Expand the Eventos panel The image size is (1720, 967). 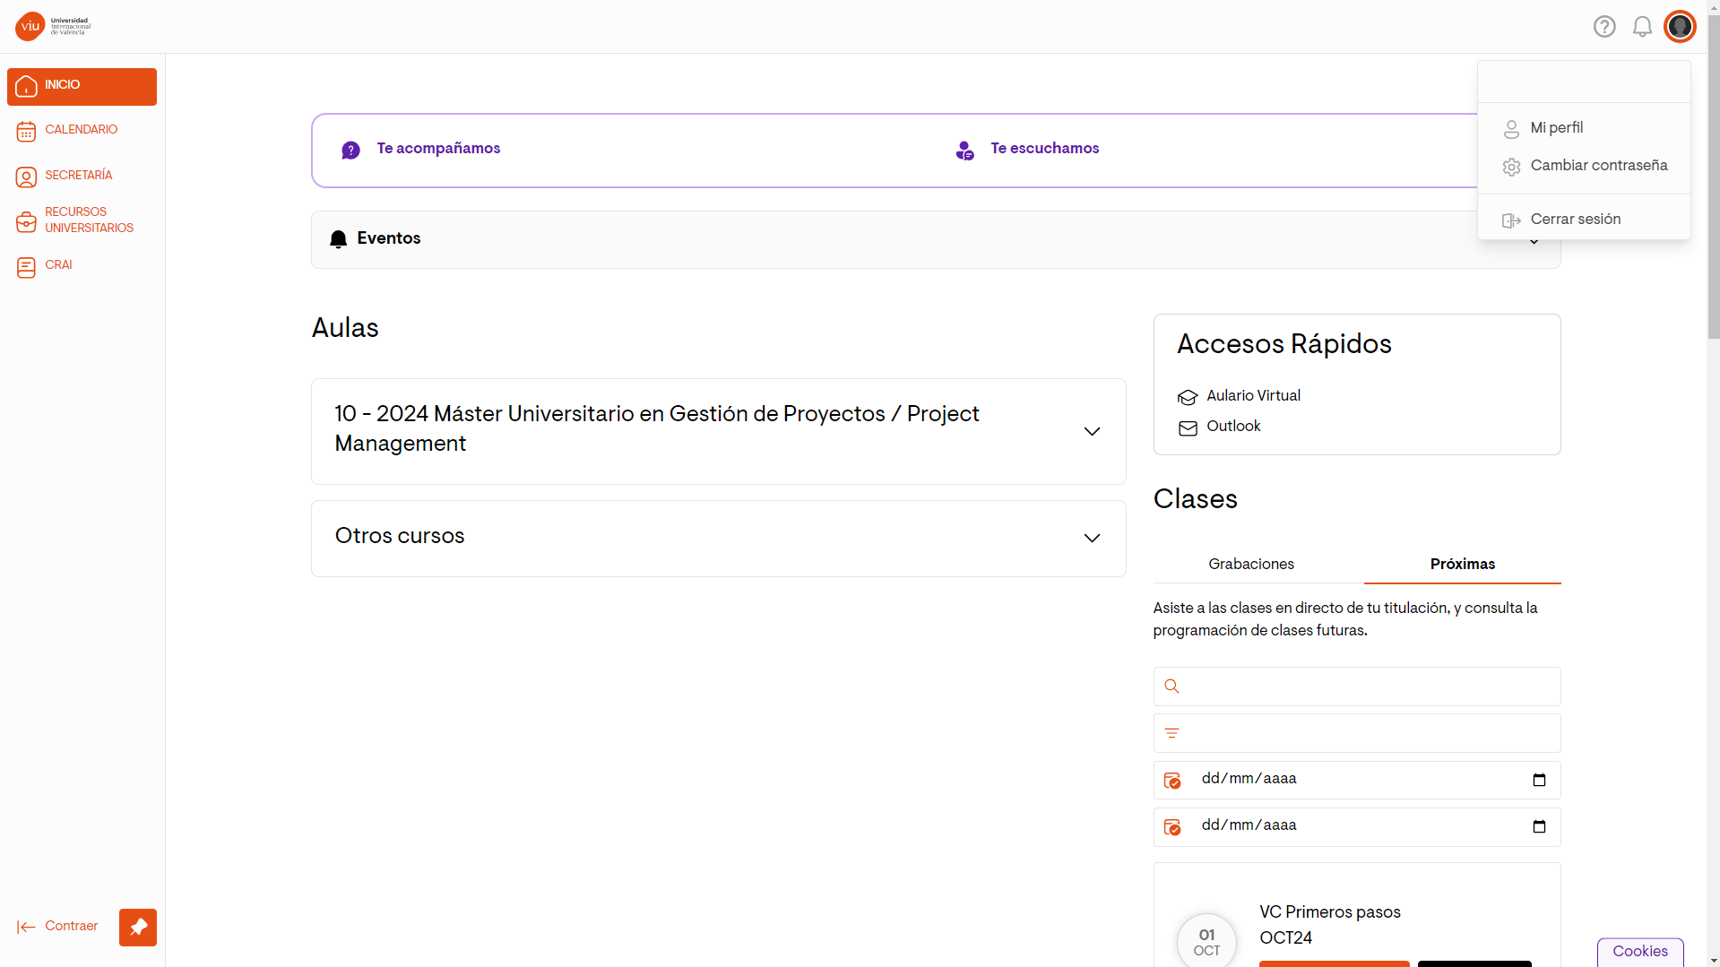click(936, 239)
